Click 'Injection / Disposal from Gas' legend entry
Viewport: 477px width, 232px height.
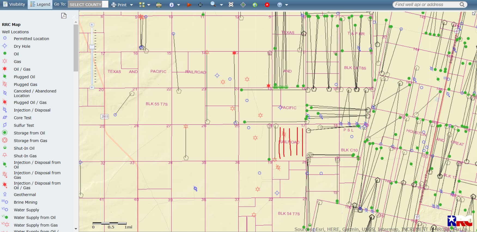click(37, 175)
